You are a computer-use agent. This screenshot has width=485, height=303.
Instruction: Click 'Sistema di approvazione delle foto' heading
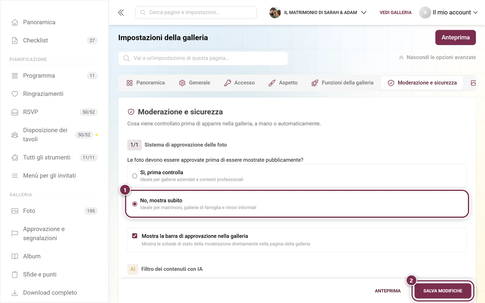pyautogui.click(x=186, y=145)
